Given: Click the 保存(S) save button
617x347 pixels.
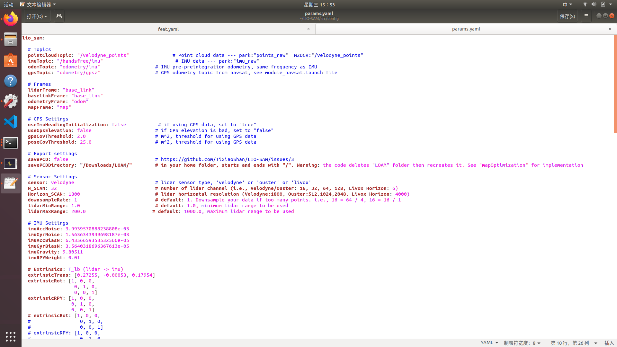Looking at the screenshot, I should [x=567, y=16].
